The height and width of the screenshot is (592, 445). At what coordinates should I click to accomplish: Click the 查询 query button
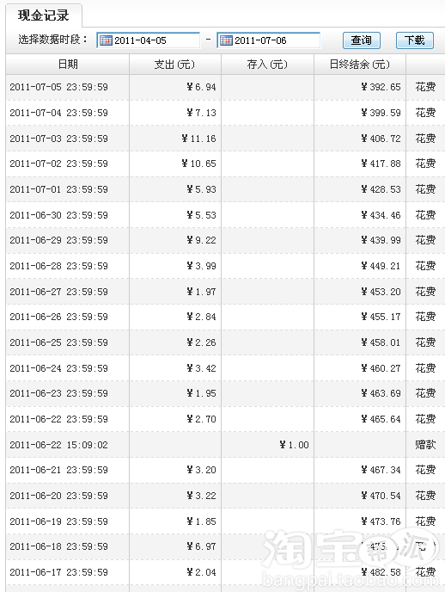click(x=362, y=40)
